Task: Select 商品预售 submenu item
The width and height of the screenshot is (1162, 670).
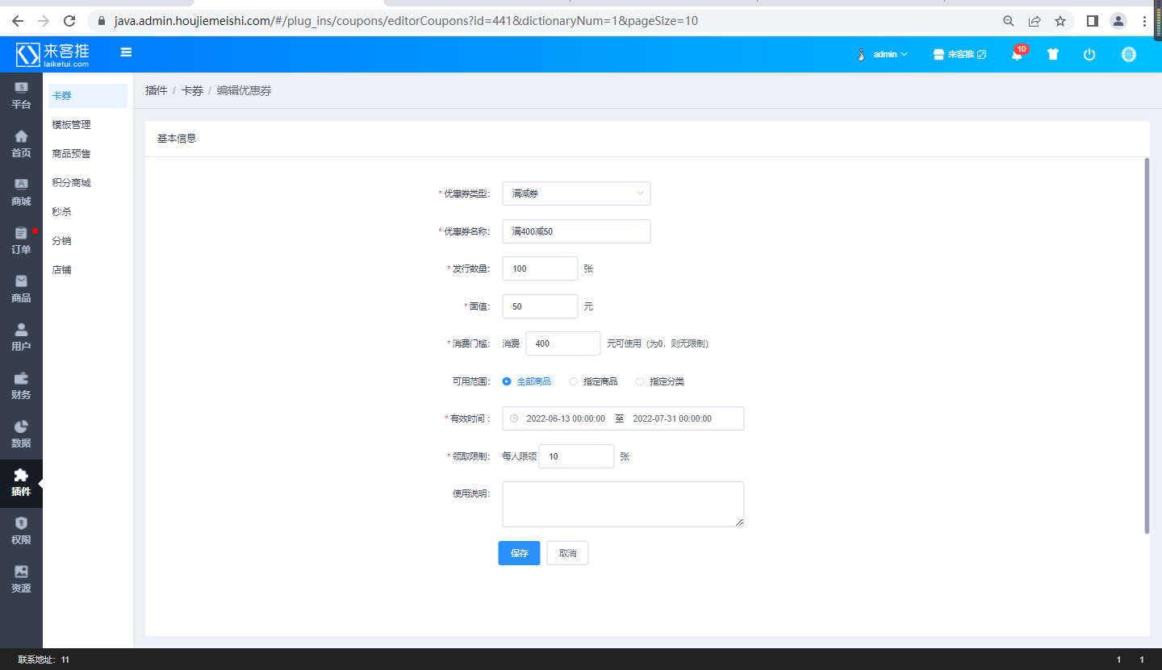Action: coord(88,154)
